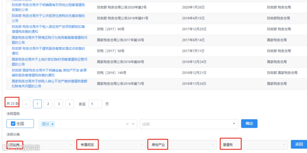Clear the province selection field

(x=127, y=124)
